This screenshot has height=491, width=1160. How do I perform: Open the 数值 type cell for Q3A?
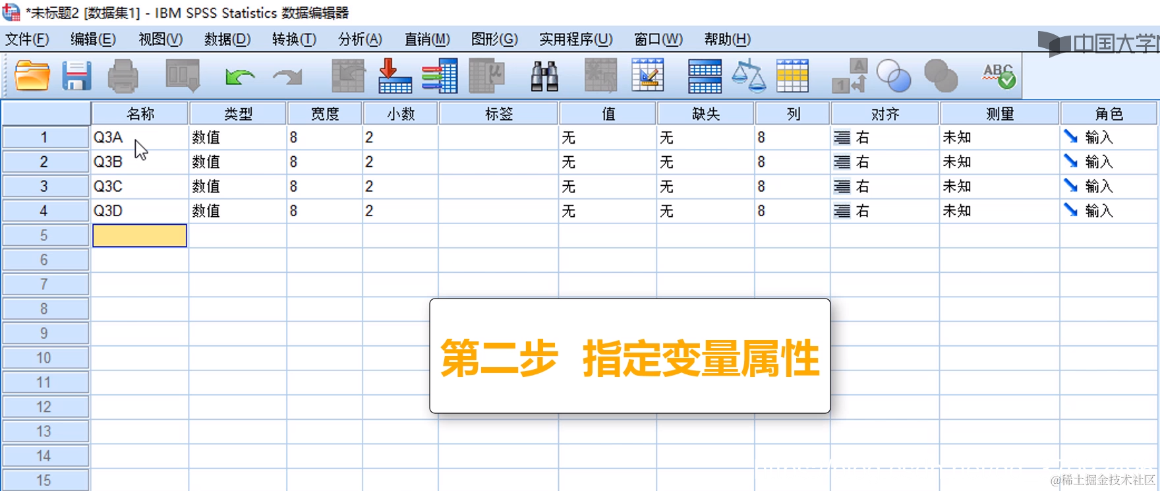pos(238,138)
